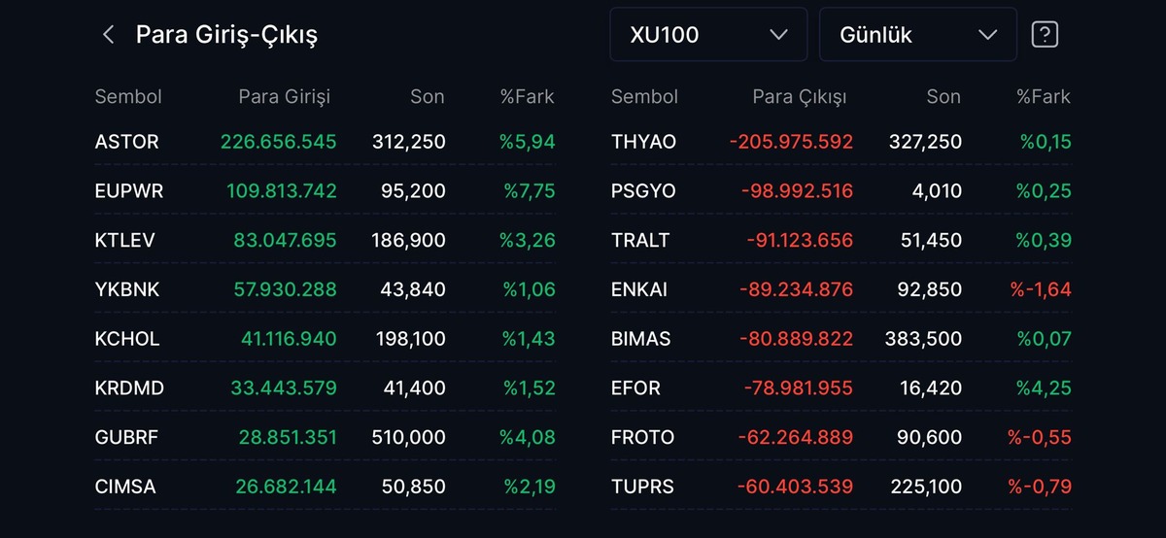Go back using the left arrow icon
This screenshot has width=1166, height=538.
(x=108, y=35)
